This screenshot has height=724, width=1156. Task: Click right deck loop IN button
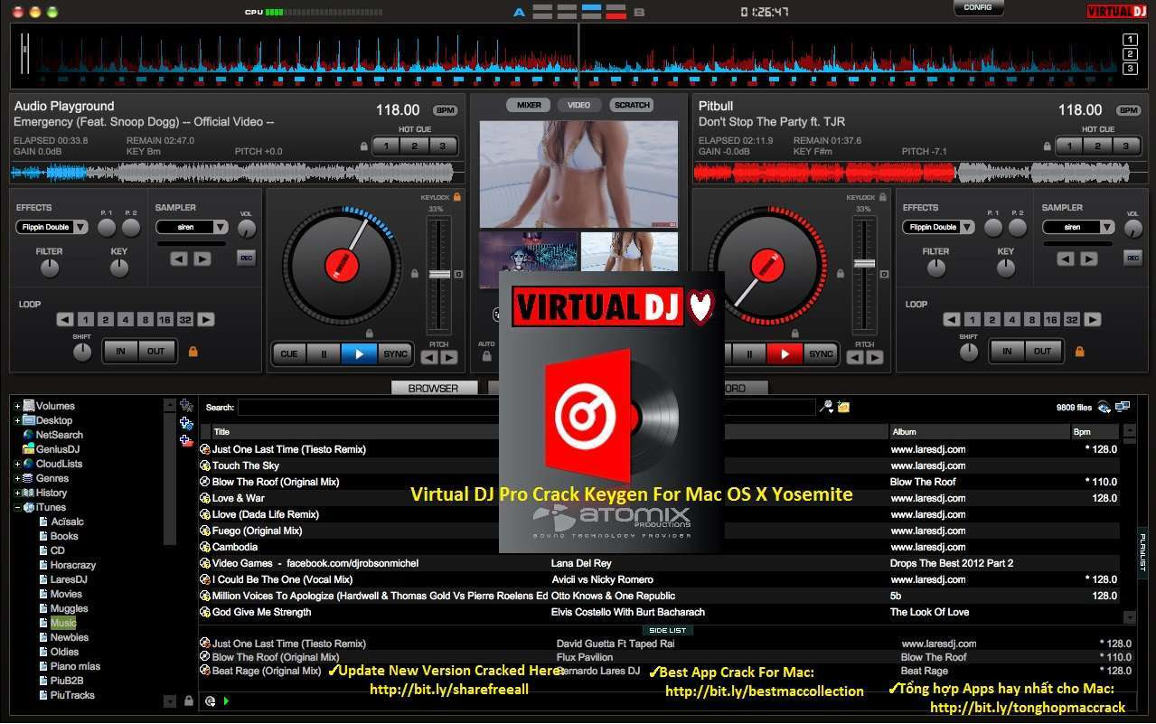[x=1007, y=351]
